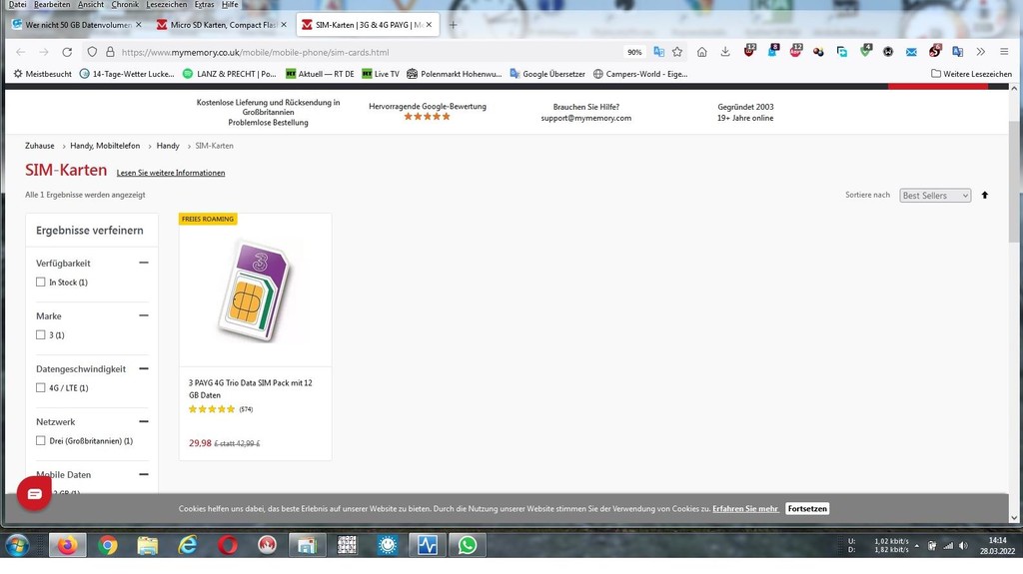The height and width of the screenshot is (574, 1023).
Task: Open the blue mail envelope extension
Action: (911, 52)
